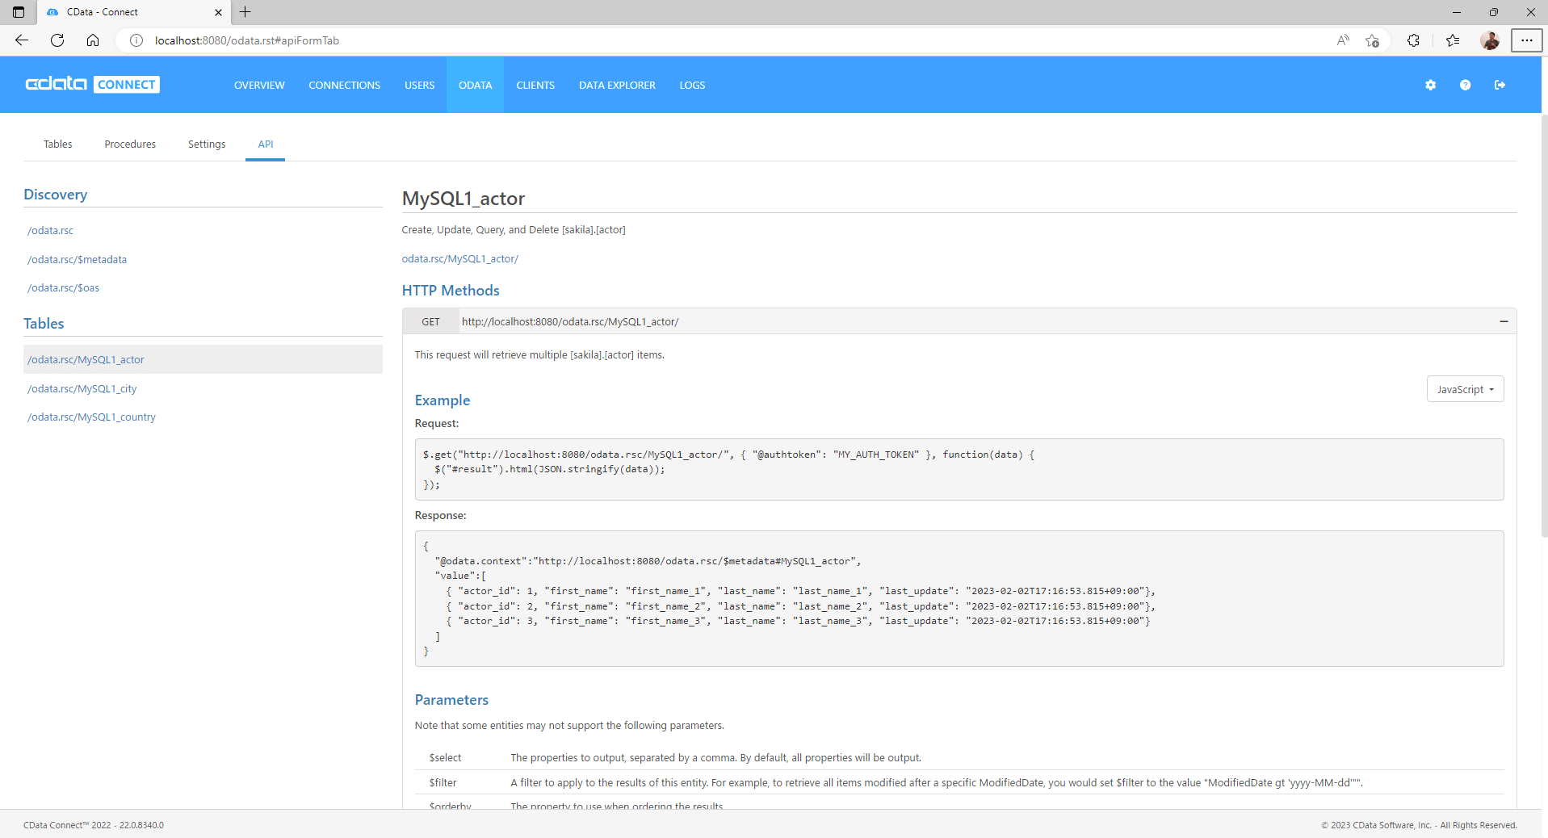Click the MySQL1_actor heading
This screenshot has width=1548, height=838.
pos(464,199)
